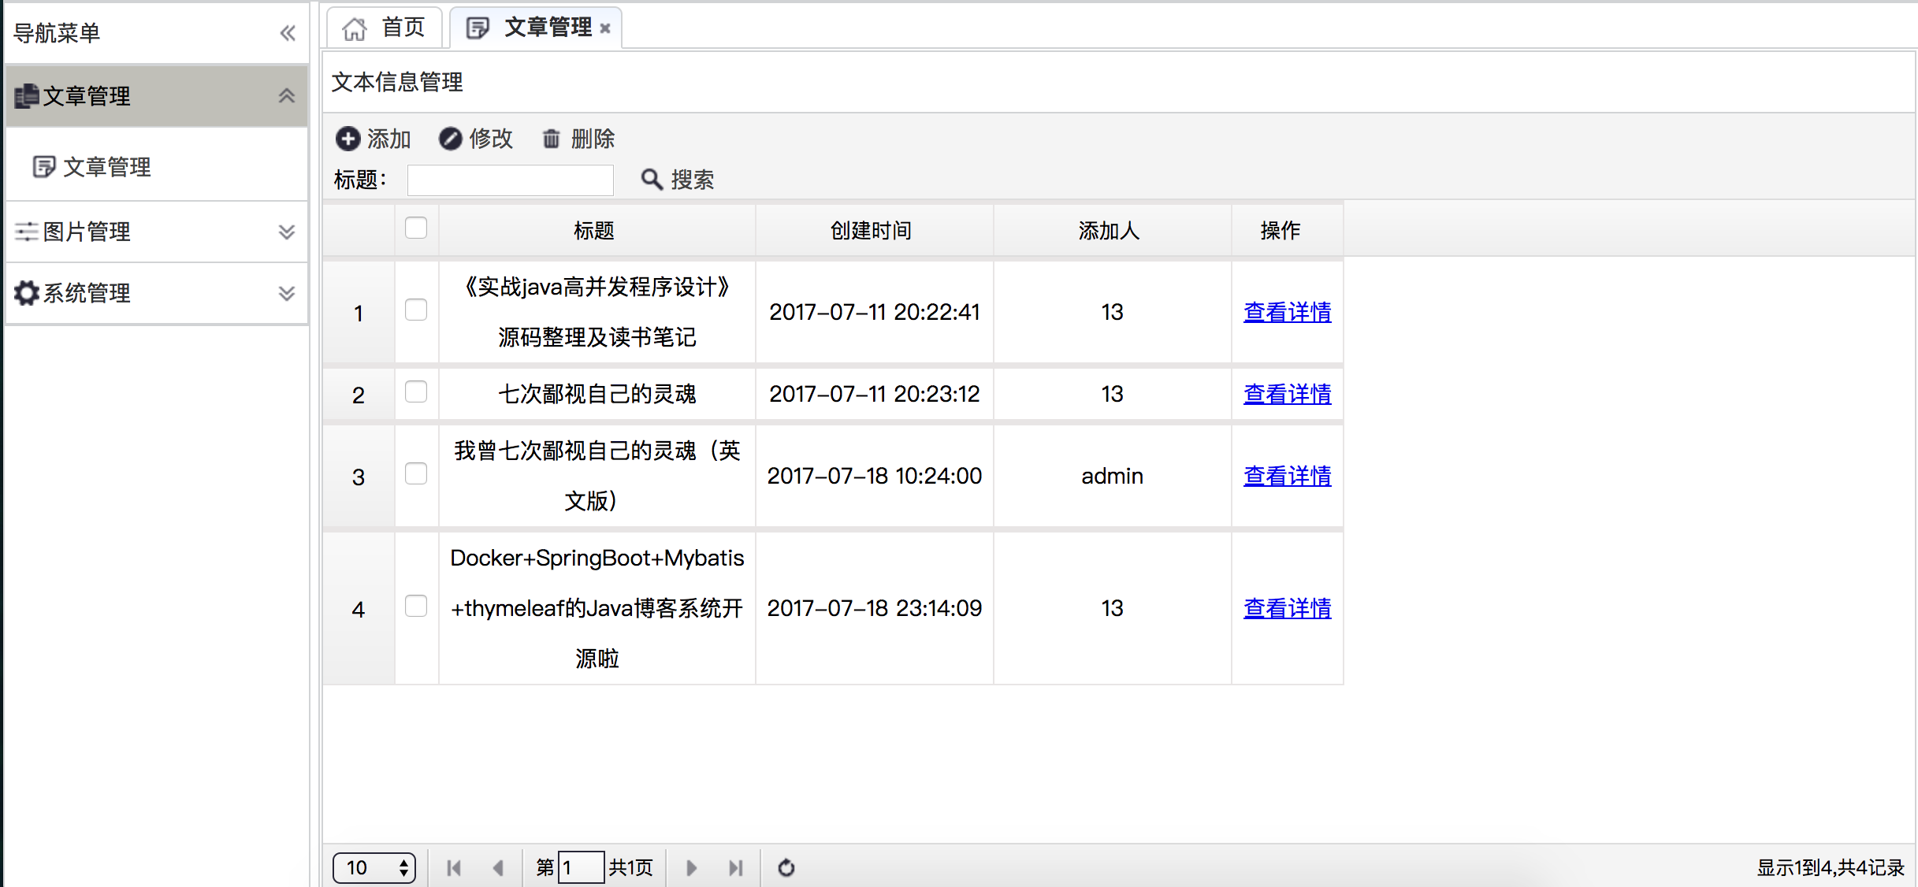Check the row 2 checkbox for 七次鄙视自己的灵魂
This screenshot has height=887, width=1918.
pyautogui.click(x=416, y=392)
